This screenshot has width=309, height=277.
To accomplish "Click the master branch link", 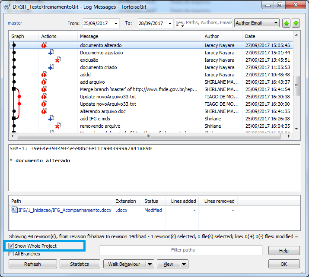I will [x=15, y=23].
